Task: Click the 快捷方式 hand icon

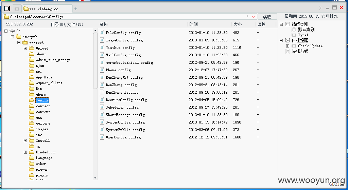Action: tap(288, 51)
